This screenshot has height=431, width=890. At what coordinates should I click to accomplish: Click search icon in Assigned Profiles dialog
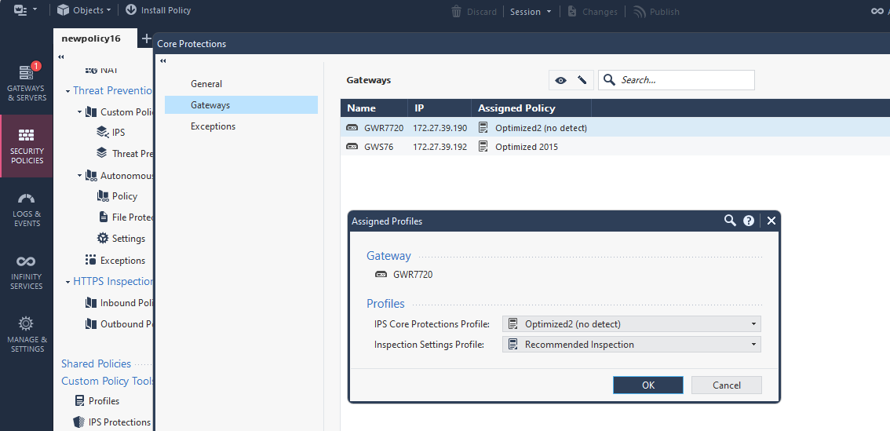pyautogui.click(x=730, y=221)
